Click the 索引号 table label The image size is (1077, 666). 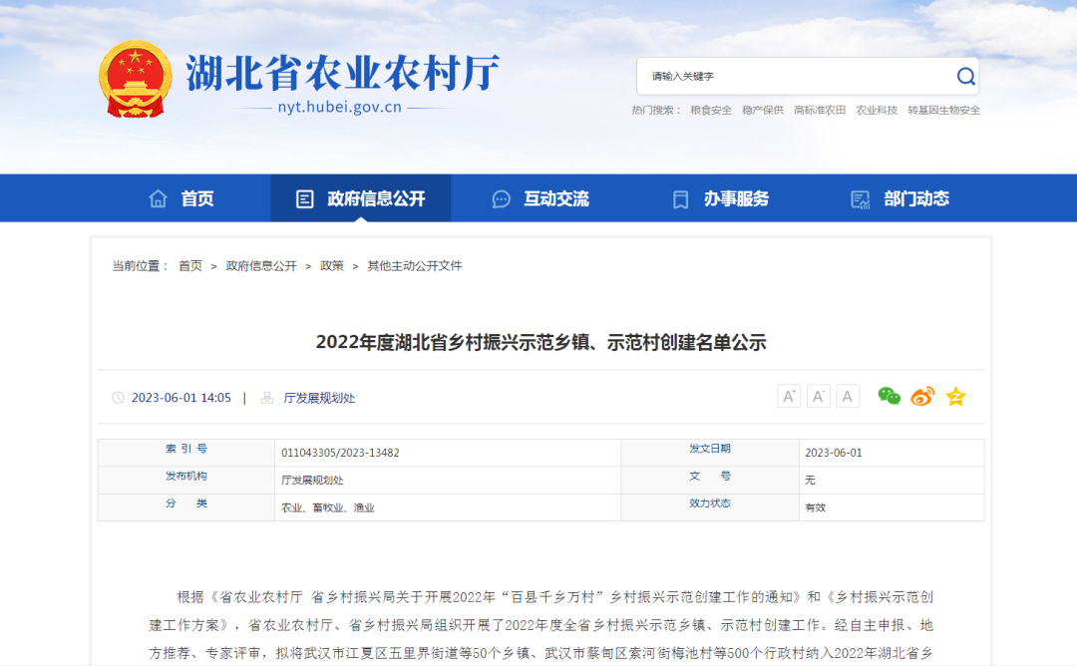pyautogui.click(x=186, y=449)
